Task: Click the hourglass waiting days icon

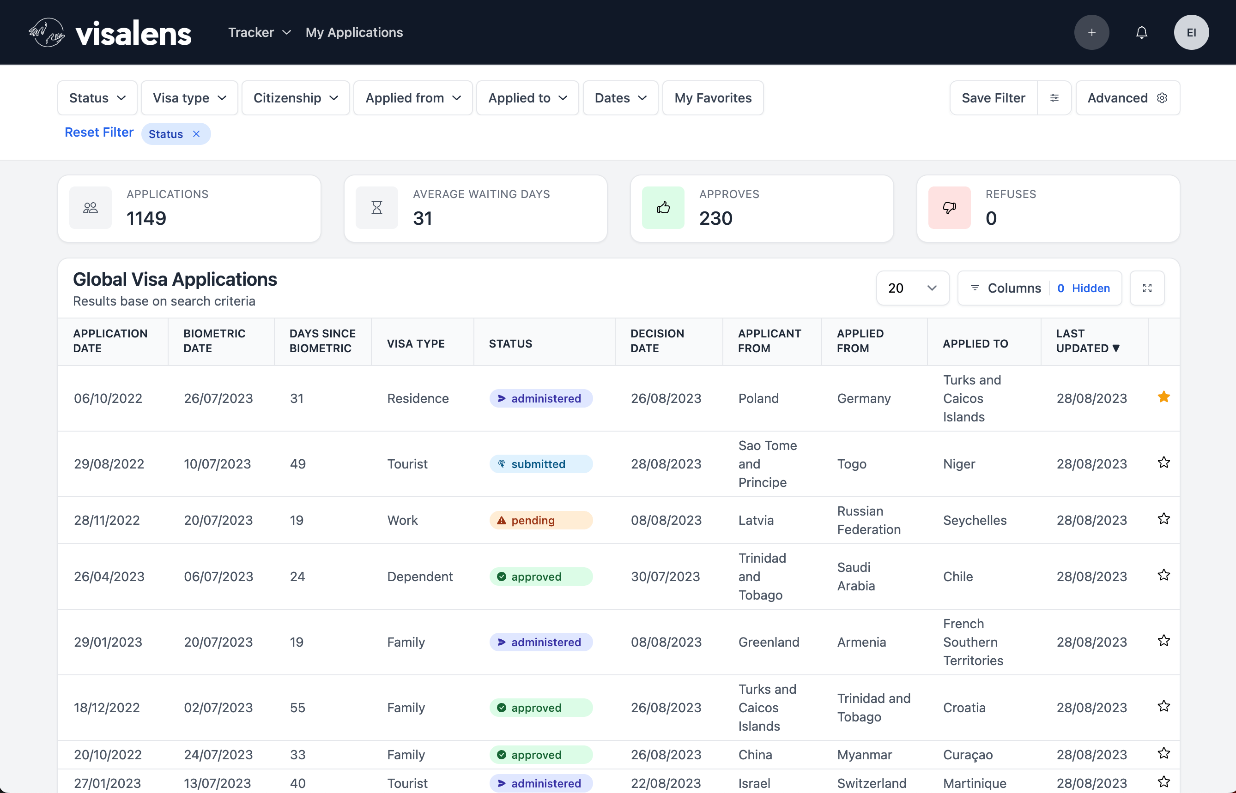Action: [x=376, y=208]
